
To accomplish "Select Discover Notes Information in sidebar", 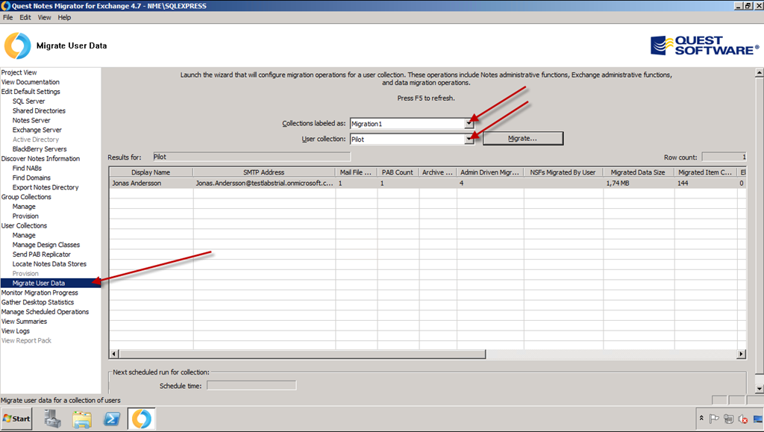I will (40, 159).
